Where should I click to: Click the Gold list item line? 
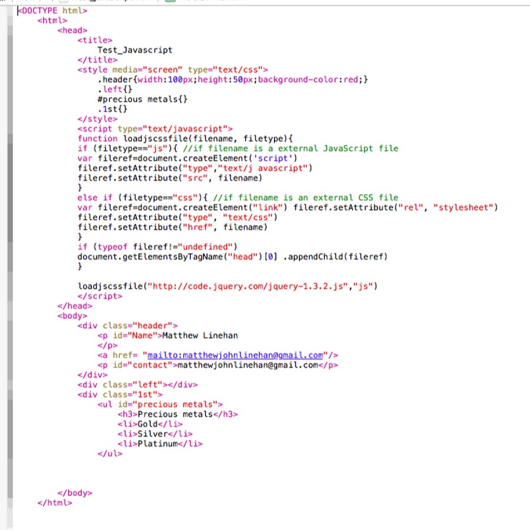[150, 424]
